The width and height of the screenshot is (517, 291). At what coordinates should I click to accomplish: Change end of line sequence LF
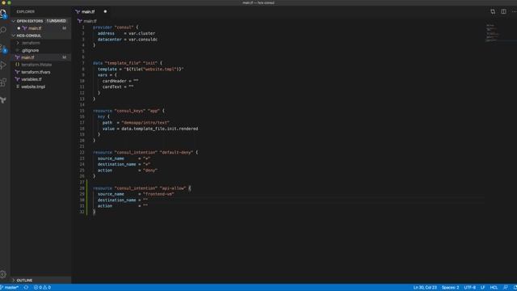[482, 288]
